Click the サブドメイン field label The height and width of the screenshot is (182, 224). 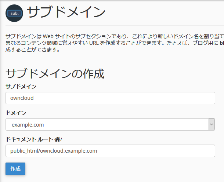point(21,87)
